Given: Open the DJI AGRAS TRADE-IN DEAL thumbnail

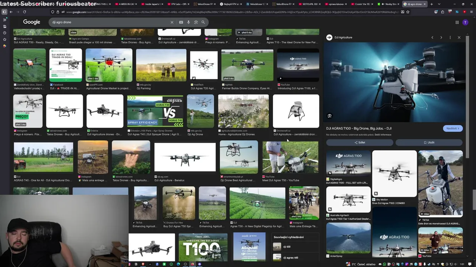Looking at the screenshot, I should click(65, 65).
